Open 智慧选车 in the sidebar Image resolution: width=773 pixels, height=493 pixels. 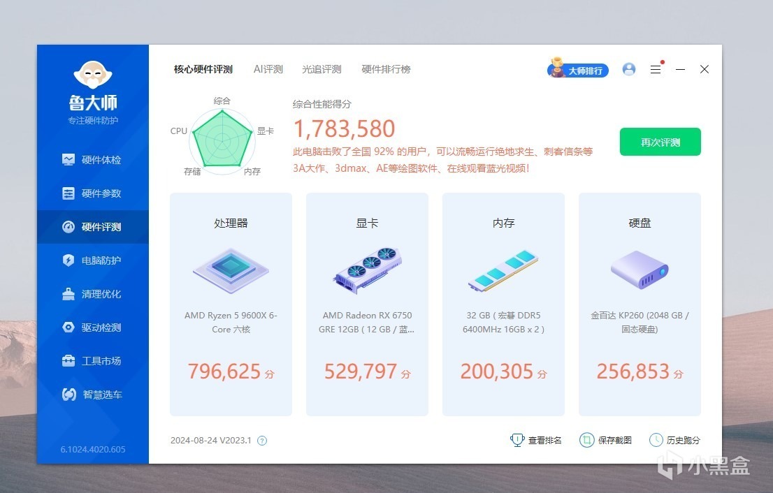[x=93, y=395]
